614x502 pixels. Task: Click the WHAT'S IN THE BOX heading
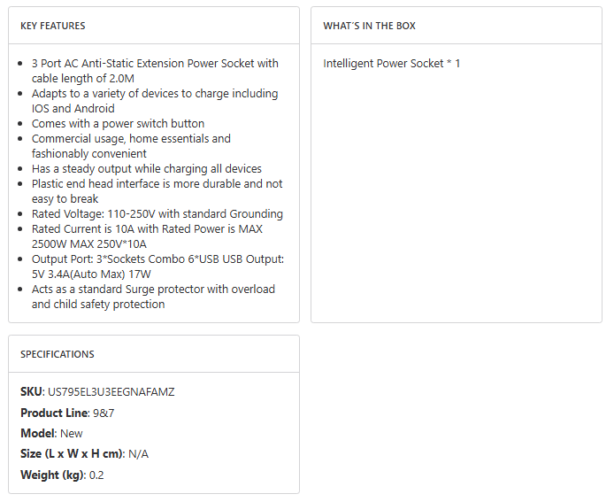369,26
